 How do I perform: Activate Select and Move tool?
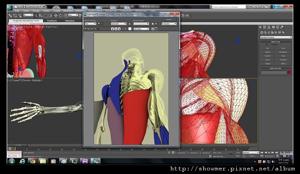pos(56,16)
